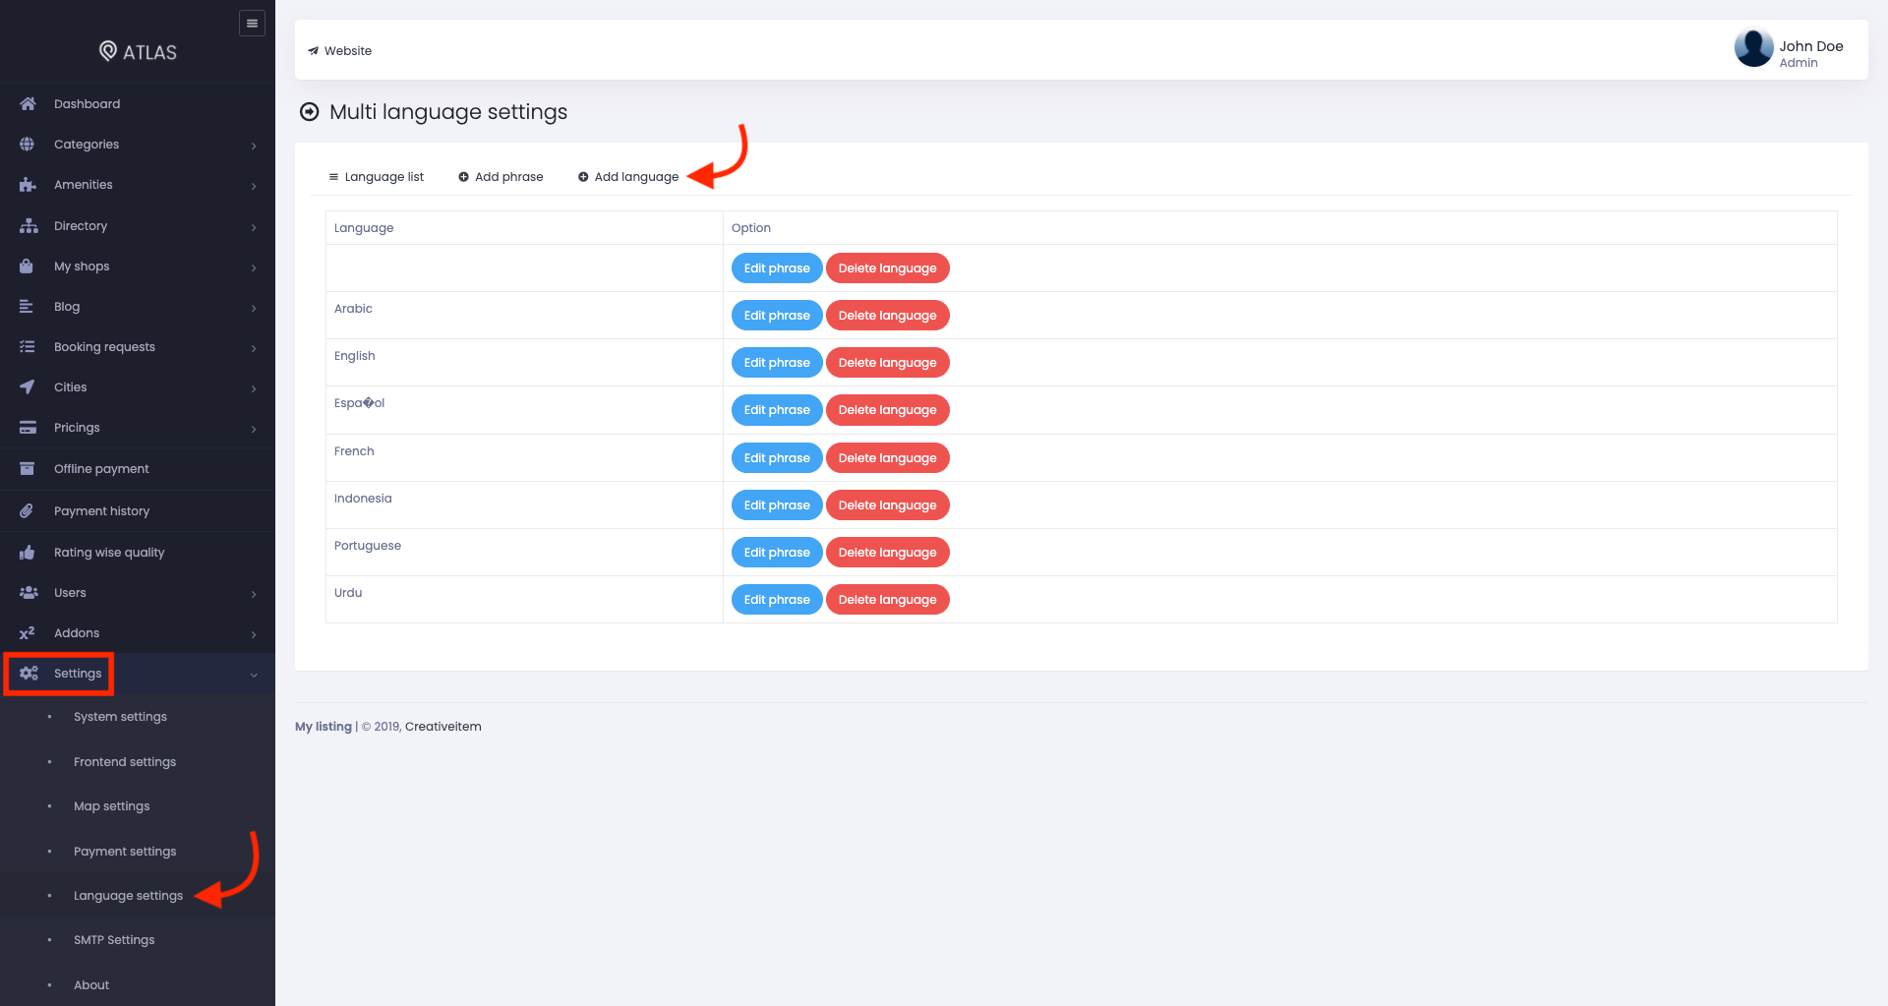Switch to the Add phrase tab
This screenshot has width=1888, height=1006.
[501, 177]
